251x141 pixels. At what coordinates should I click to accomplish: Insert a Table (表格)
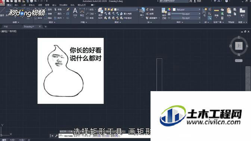coord(90,18)
